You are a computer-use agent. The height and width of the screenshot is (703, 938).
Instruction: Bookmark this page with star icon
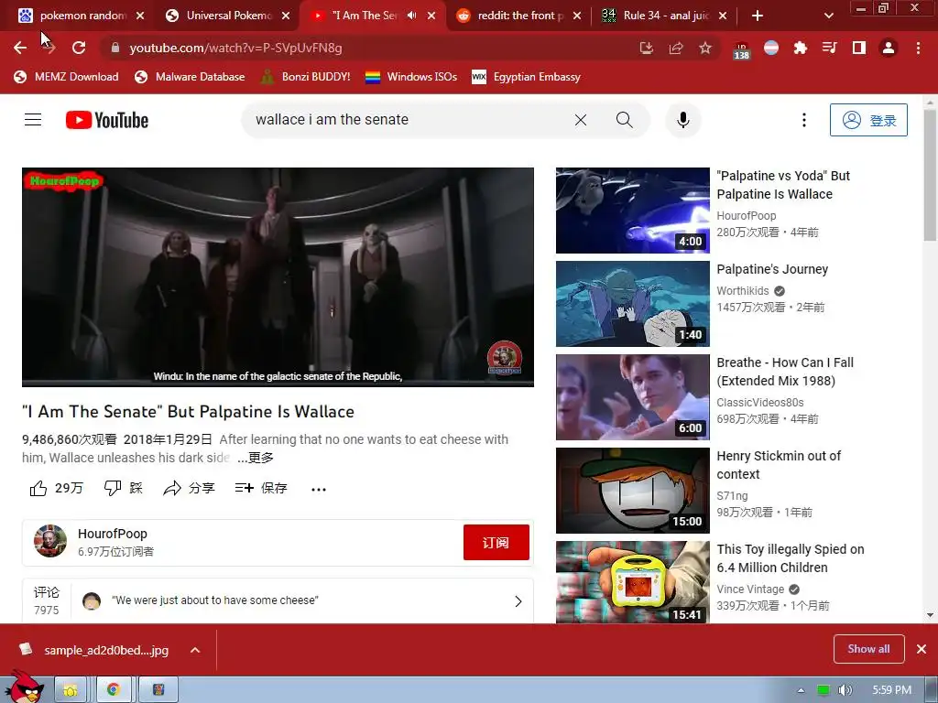pos(705,48)
